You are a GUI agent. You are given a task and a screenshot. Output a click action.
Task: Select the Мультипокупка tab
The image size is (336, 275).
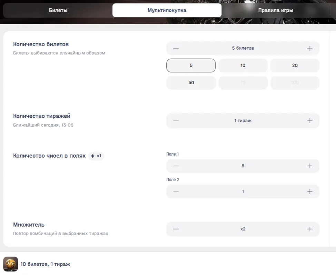(167, 10)
